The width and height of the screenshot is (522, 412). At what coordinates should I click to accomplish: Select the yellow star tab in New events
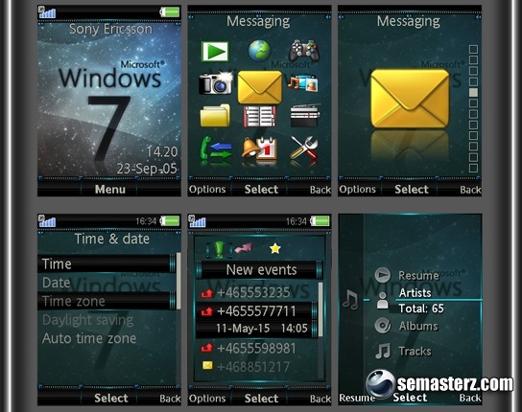click(x=275, y=248)
